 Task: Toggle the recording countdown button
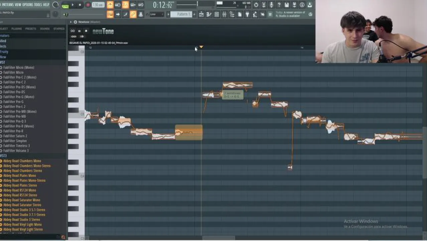[x=125, y=5]
